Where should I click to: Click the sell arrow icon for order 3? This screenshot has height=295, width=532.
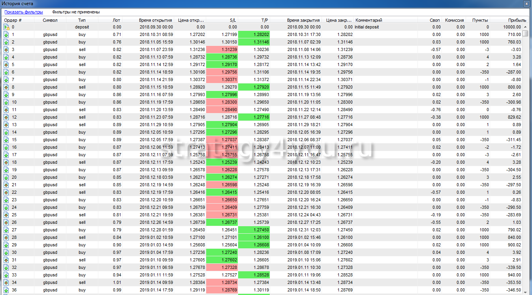point(6,50)
